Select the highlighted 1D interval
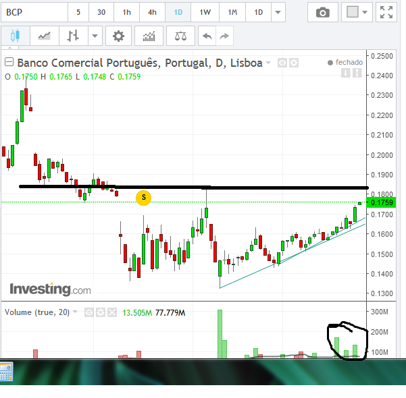Viewport: 406px width, 398px height. pos(178,12)
